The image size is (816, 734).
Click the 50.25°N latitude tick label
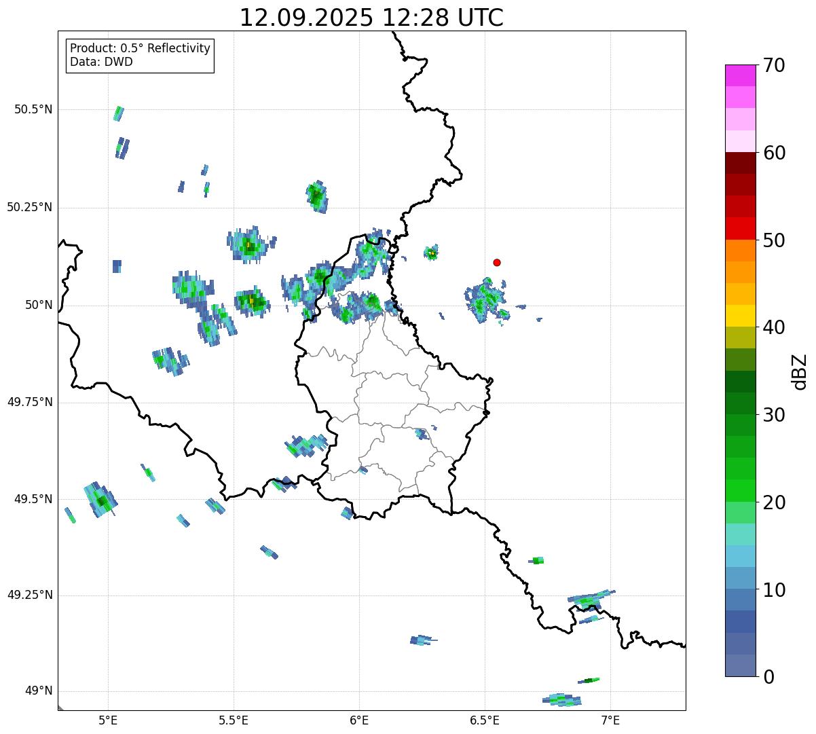coord(30,207)
